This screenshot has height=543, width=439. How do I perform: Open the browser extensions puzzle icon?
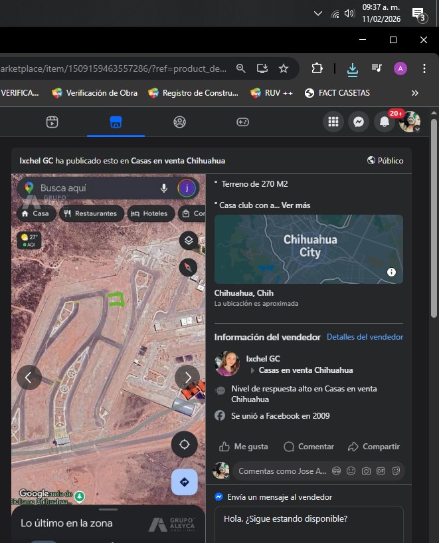coord(317,68)
